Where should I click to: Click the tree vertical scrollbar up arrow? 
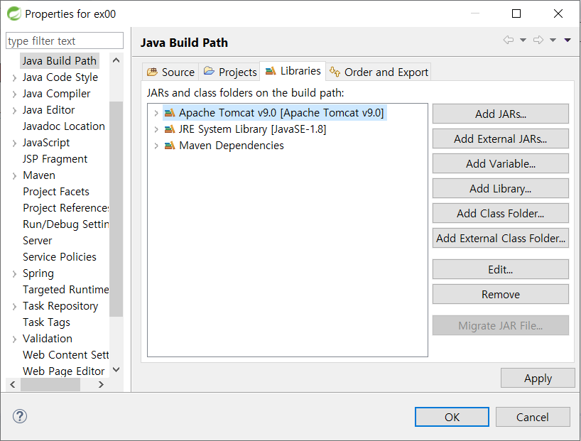[116, 60]
